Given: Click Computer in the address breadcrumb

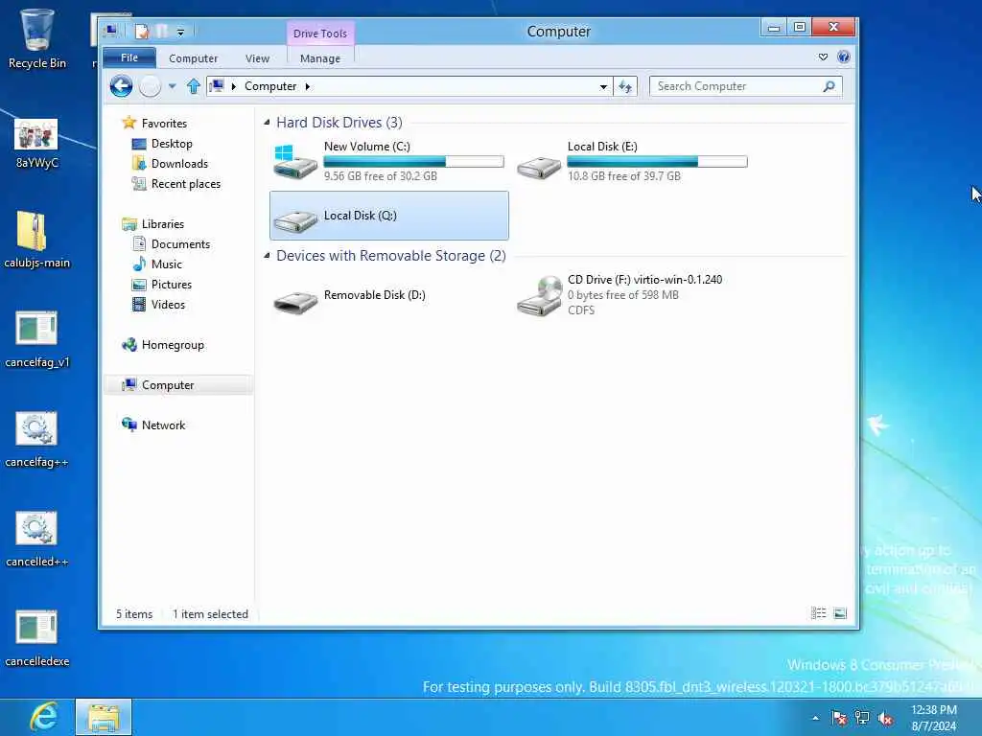Looking at the screenshot, I should click(x=270, y=86).
